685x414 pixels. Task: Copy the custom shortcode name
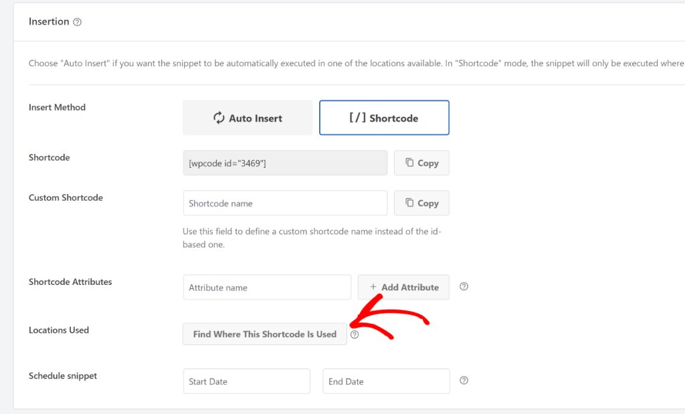421,203
